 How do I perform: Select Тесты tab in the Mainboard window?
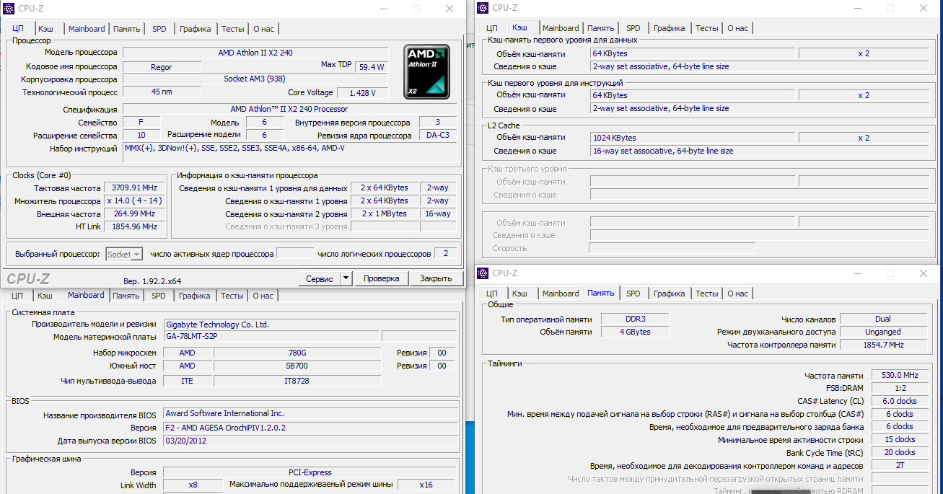[x=232, y=296]
